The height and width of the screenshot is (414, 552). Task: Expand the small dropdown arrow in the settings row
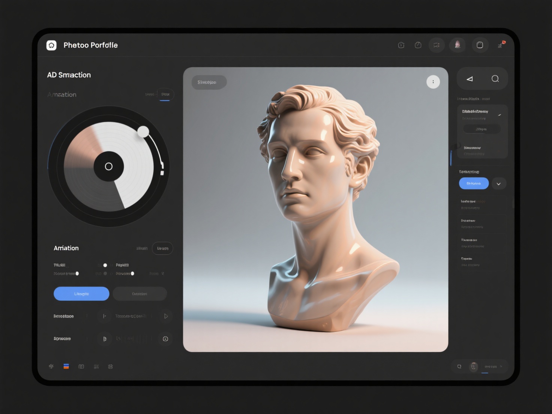(x=163, y=273)
